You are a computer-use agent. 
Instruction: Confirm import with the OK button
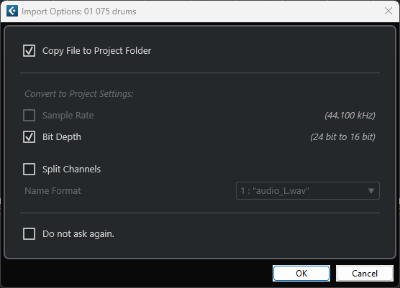(x=301, y=274)
